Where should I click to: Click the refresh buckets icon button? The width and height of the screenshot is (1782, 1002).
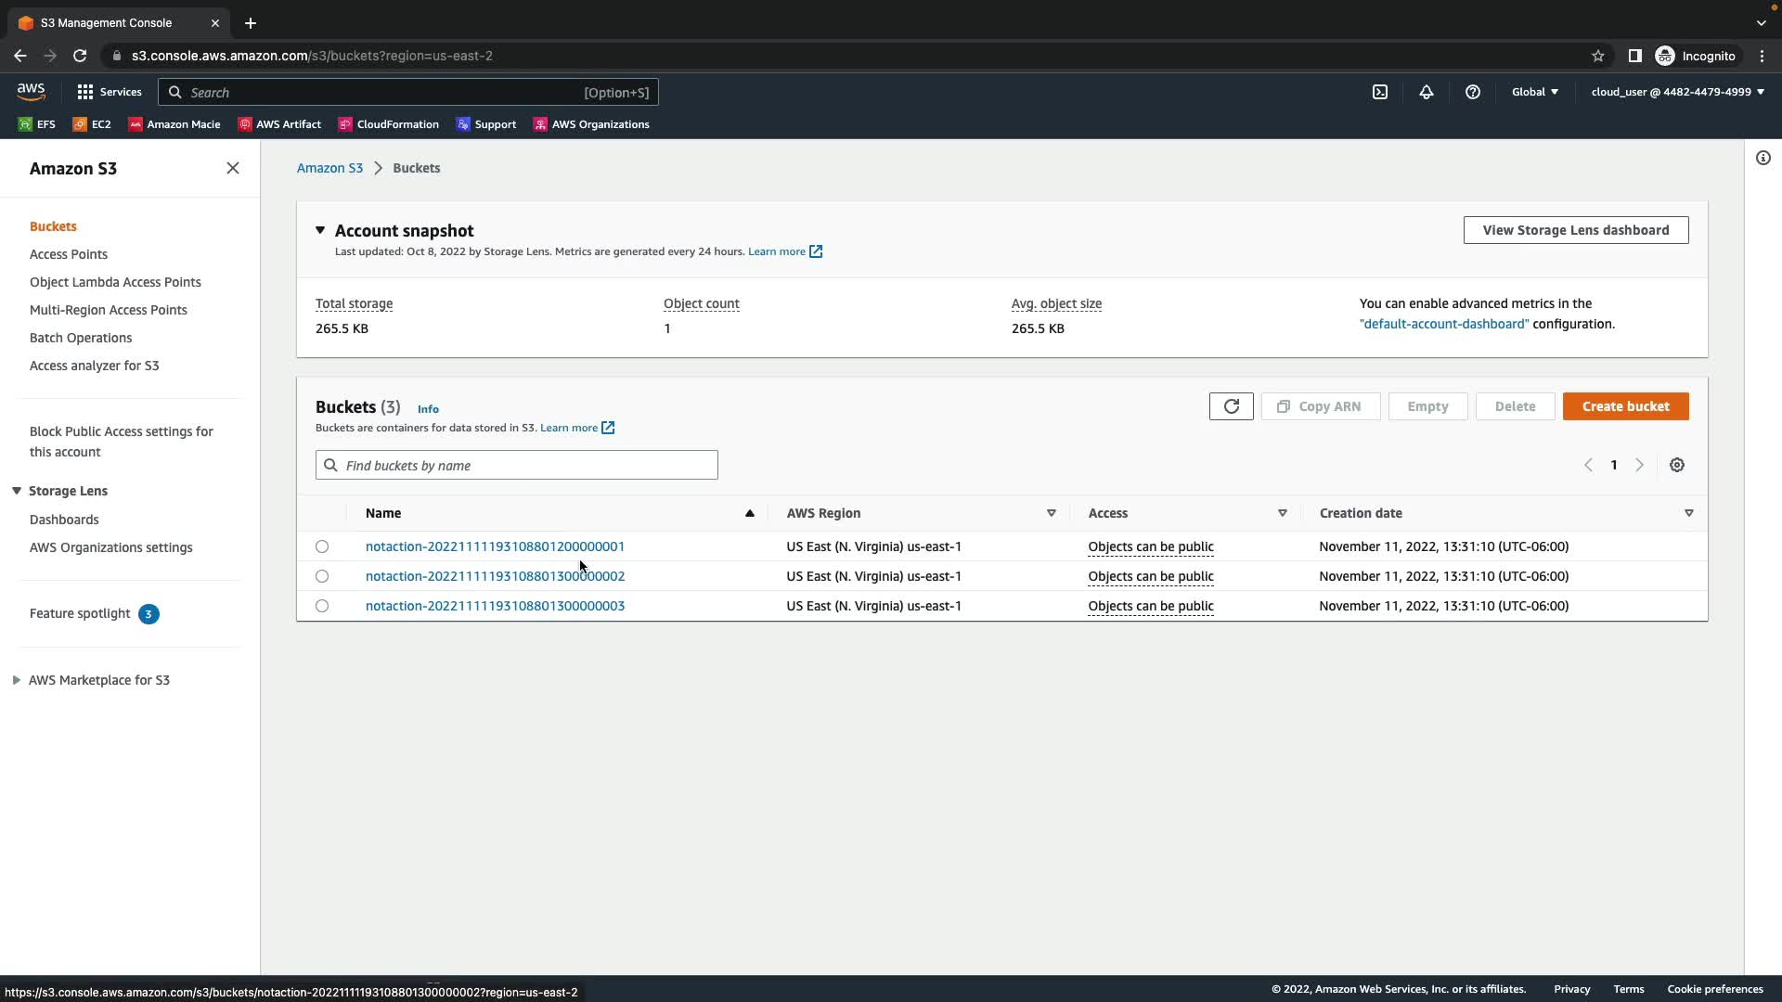(1231, 406)
